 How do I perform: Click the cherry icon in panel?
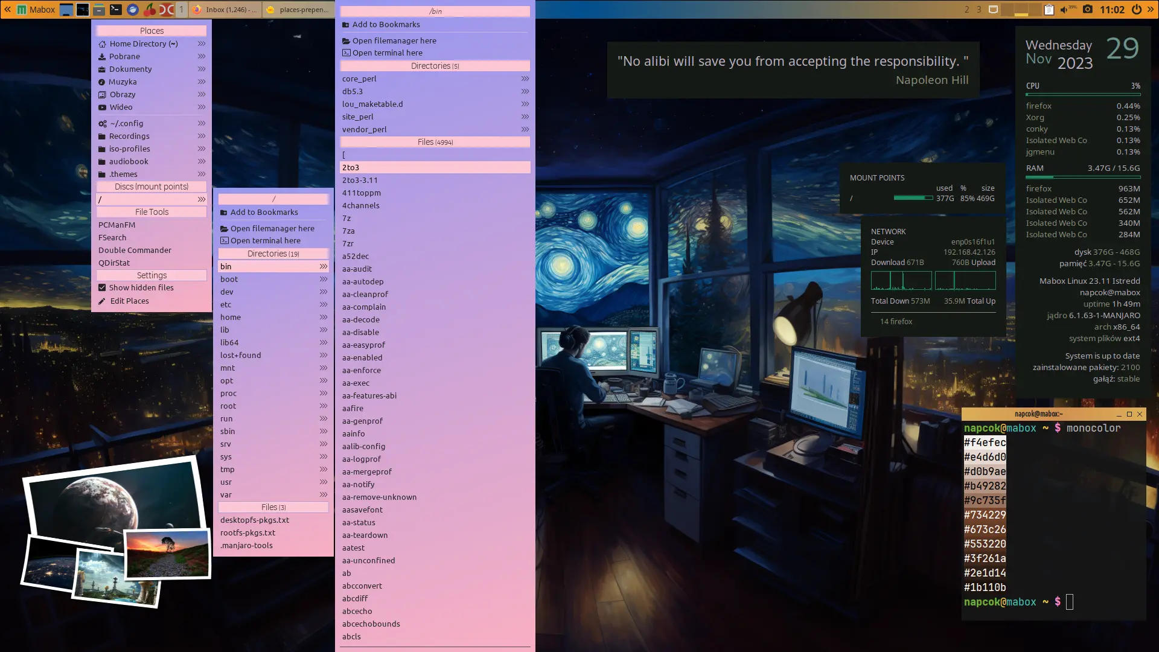(x=150, y=9)
